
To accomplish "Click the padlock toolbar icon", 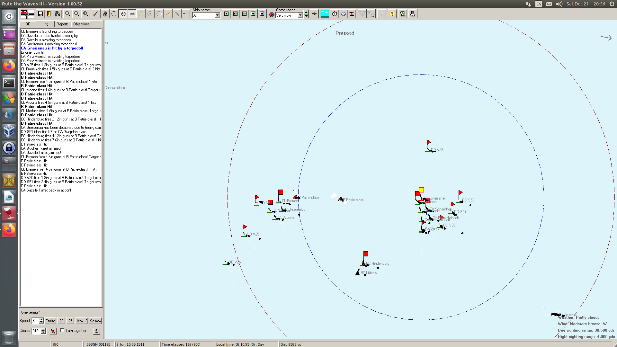I will pos(105,14).
